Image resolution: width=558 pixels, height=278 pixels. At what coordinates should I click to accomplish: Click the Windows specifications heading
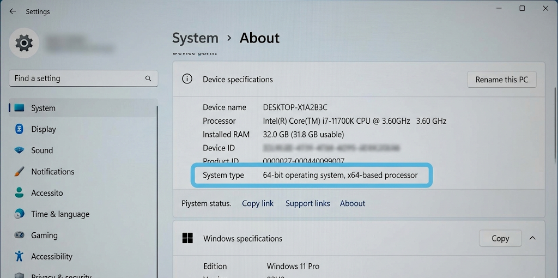(x=242, y=239)
